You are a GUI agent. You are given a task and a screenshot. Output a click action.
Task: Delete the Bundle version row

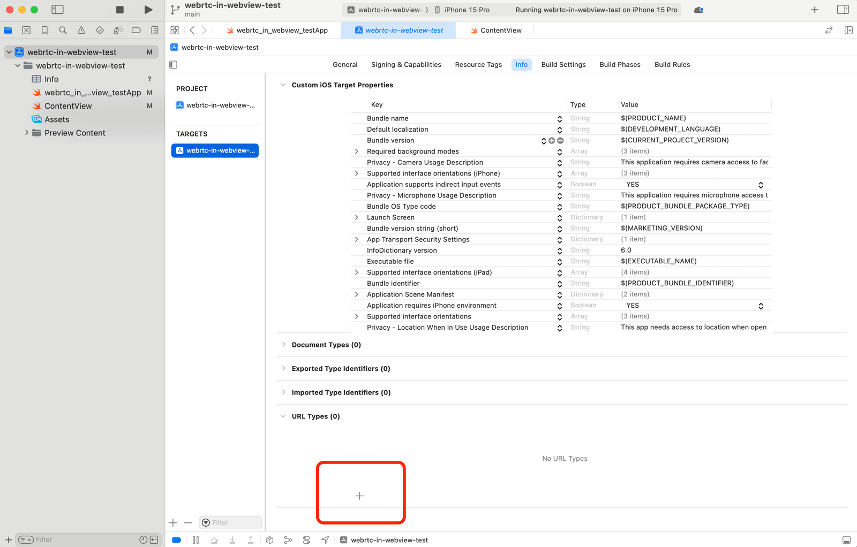pos(560,141)
